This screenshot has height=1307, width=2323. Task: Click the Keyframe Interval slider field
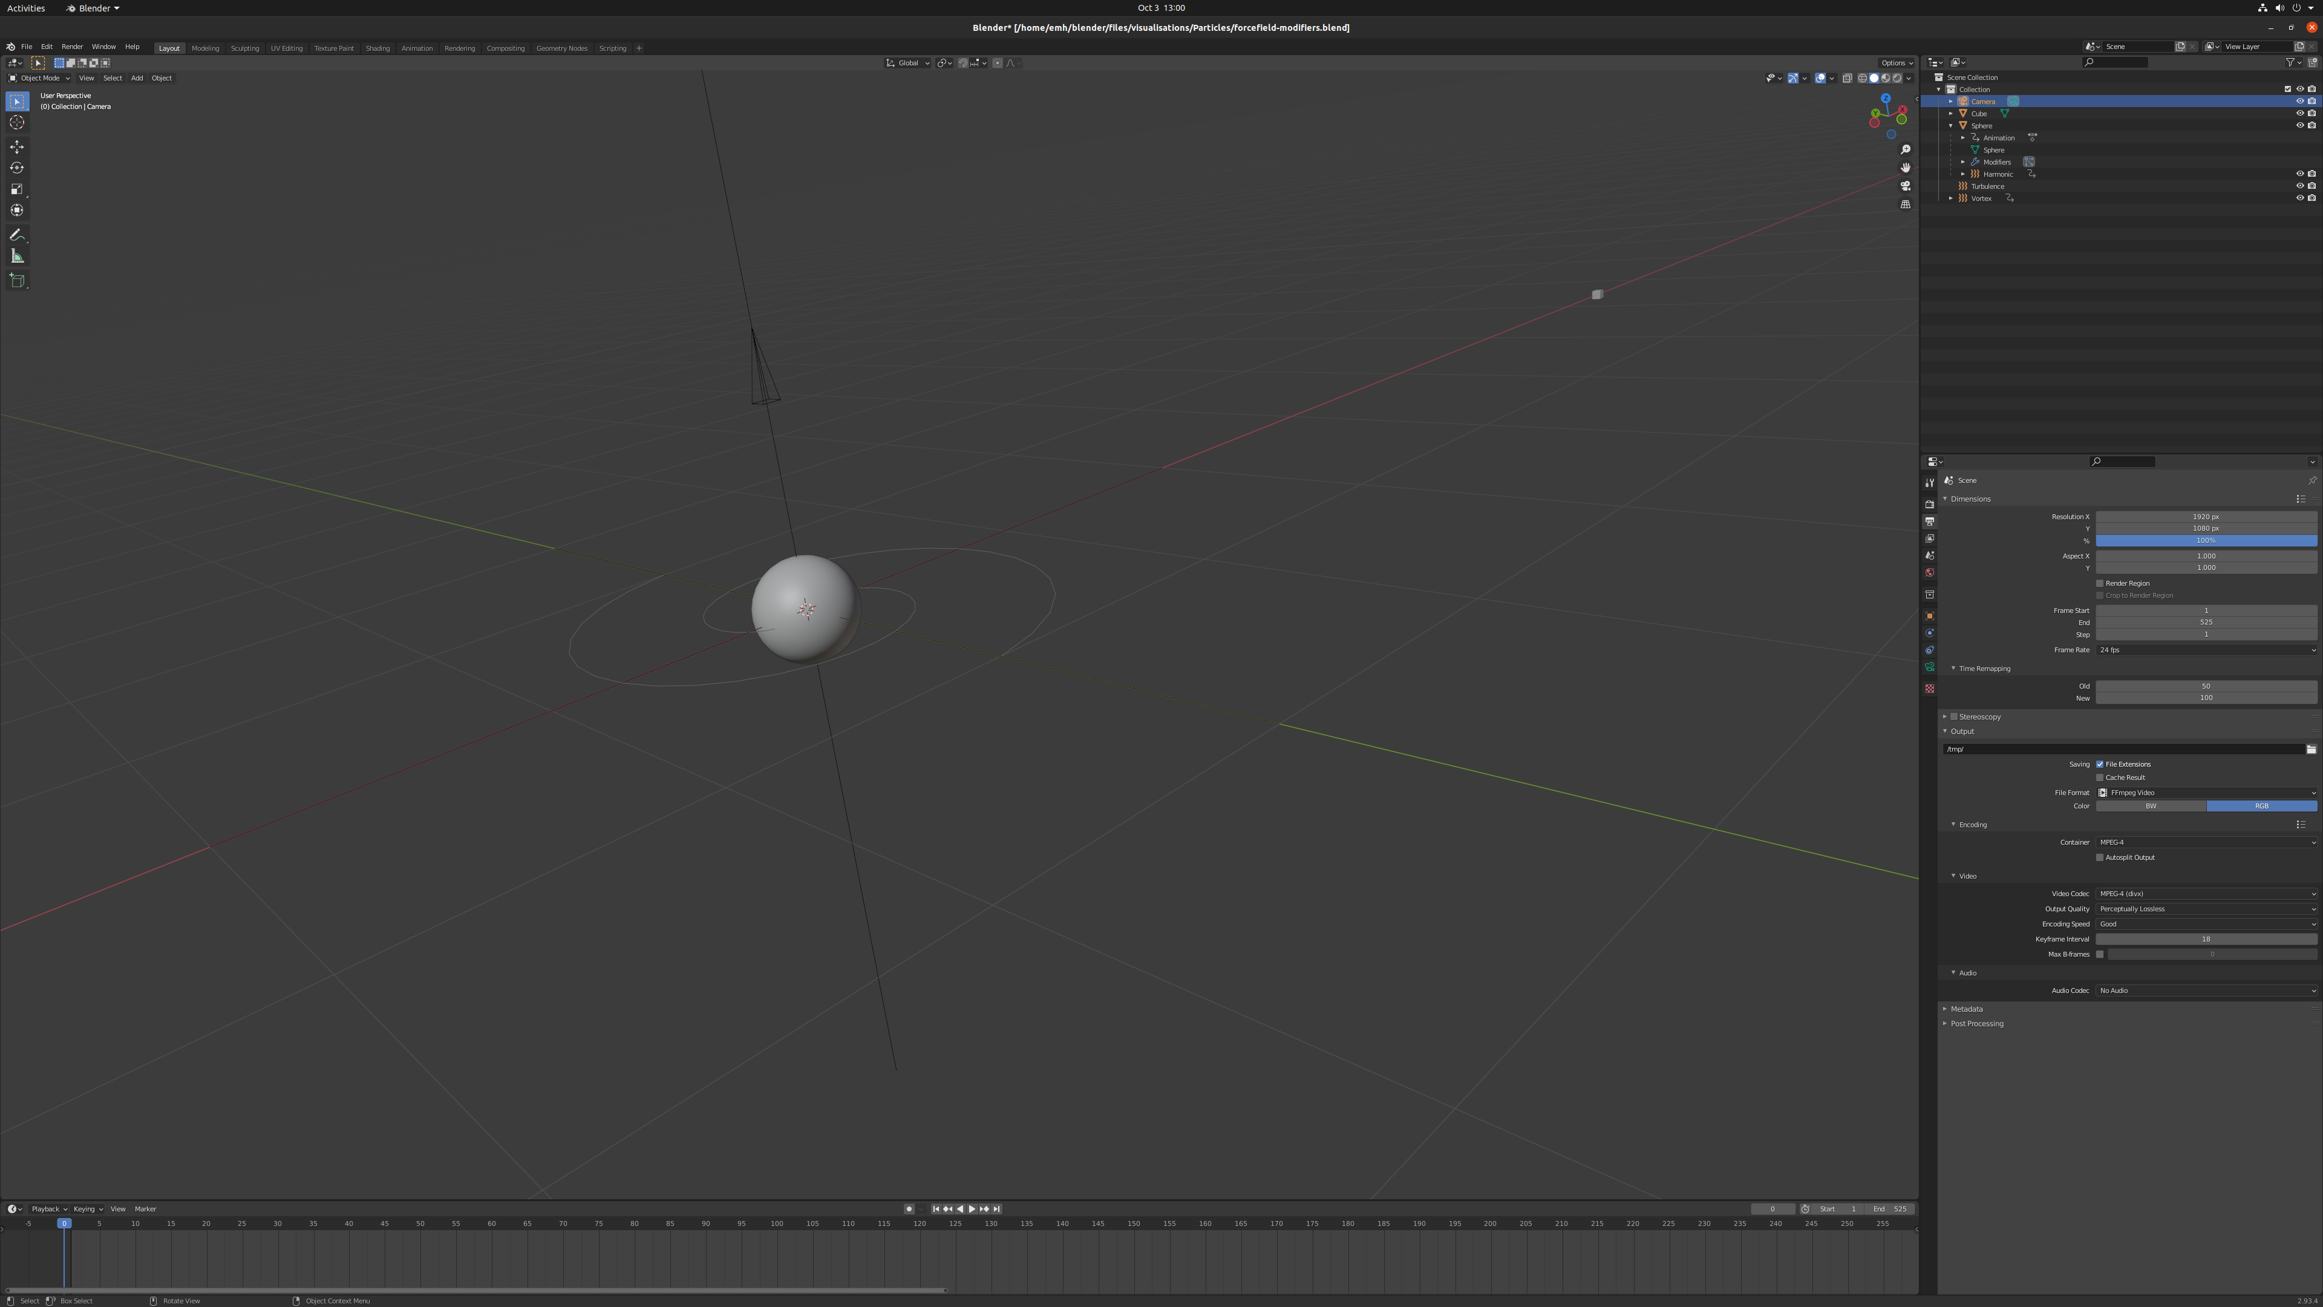tap(2206, 939)
